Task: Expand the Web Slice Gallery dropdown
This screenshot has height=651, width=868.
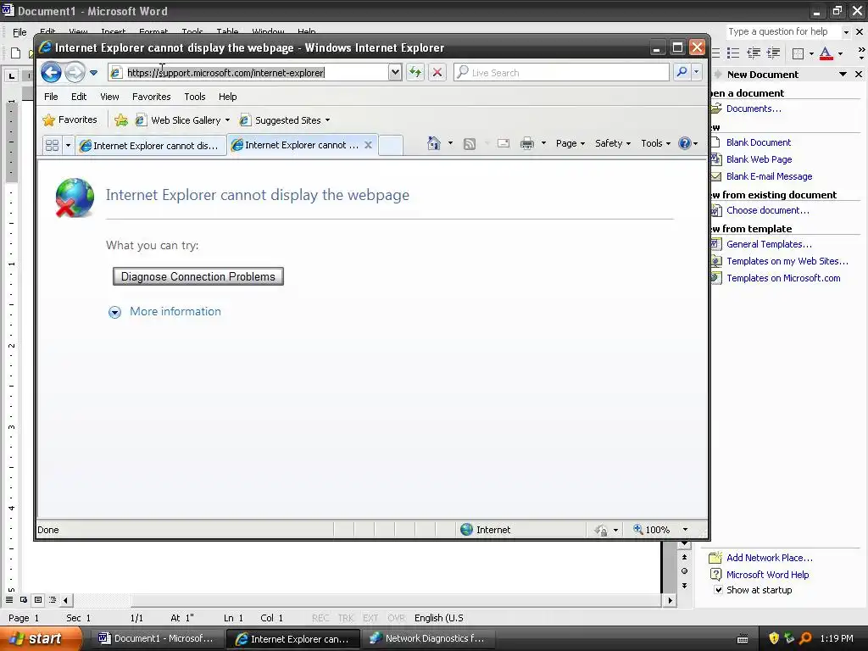Action: (x=227, y=120)
